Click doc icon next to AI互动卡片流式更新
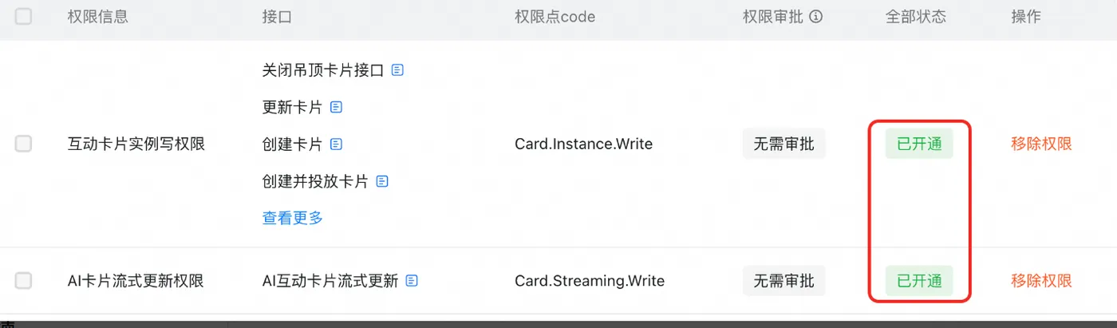The width and height of the screenshot is (1117, 328). tap(412, 281)
